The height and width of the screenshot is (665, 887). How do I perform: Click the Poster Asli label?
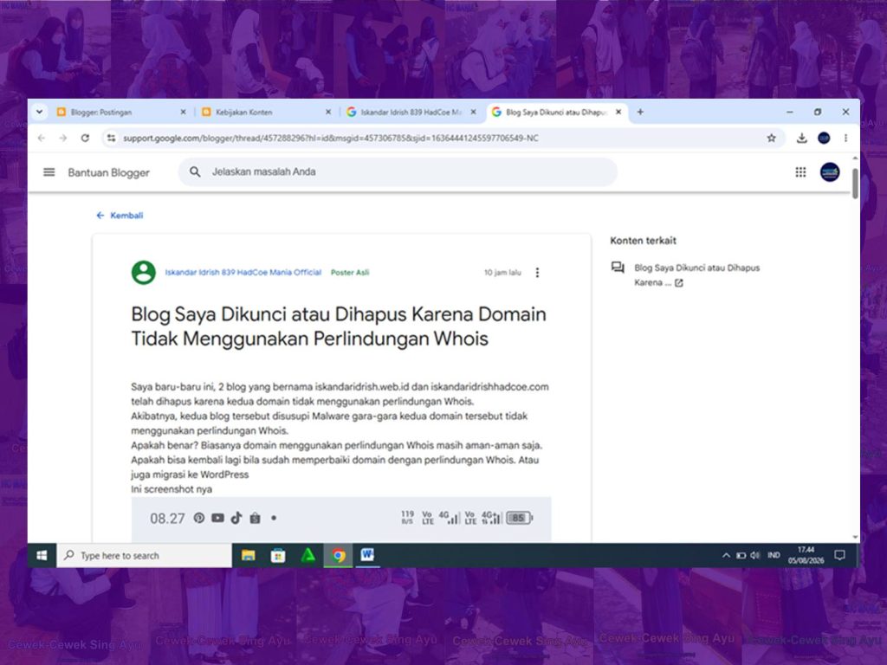[350, 273]
